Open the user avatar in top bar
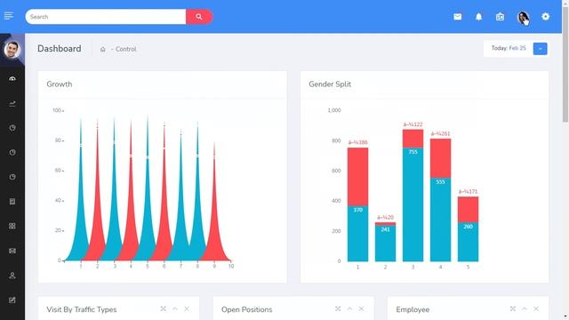 point(523,17)
